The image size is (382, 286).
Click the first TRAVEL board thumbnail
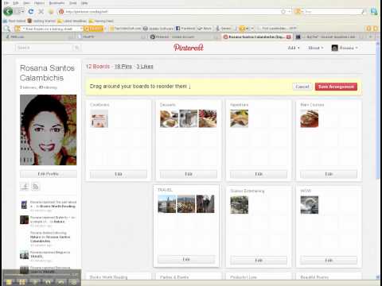[167, 204]
